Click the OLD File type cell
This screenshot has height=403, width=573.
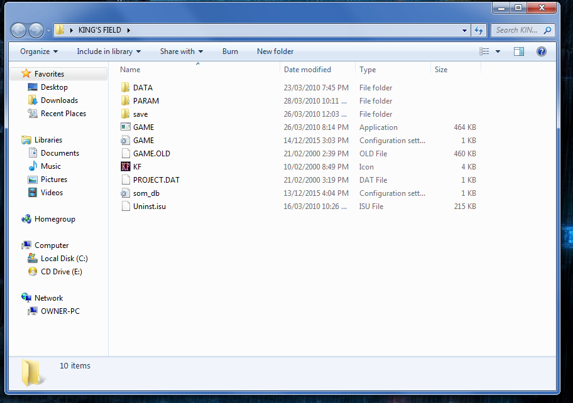pos(373,154)
